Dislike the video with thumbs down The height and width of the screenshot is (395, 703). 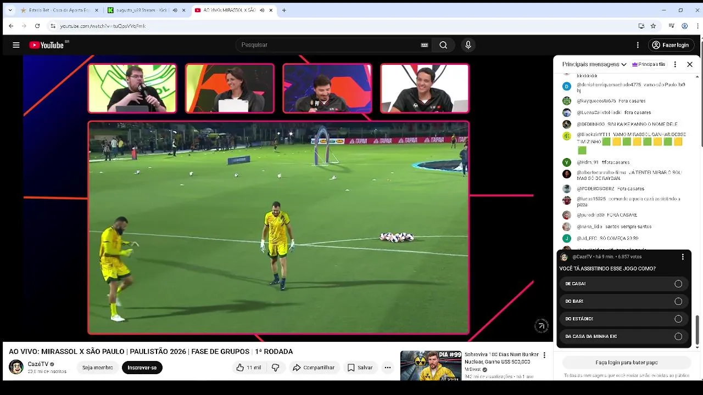tap(276, 368)
